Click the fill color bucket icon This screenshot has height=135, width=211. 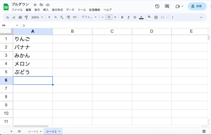[x=149, y=17]
